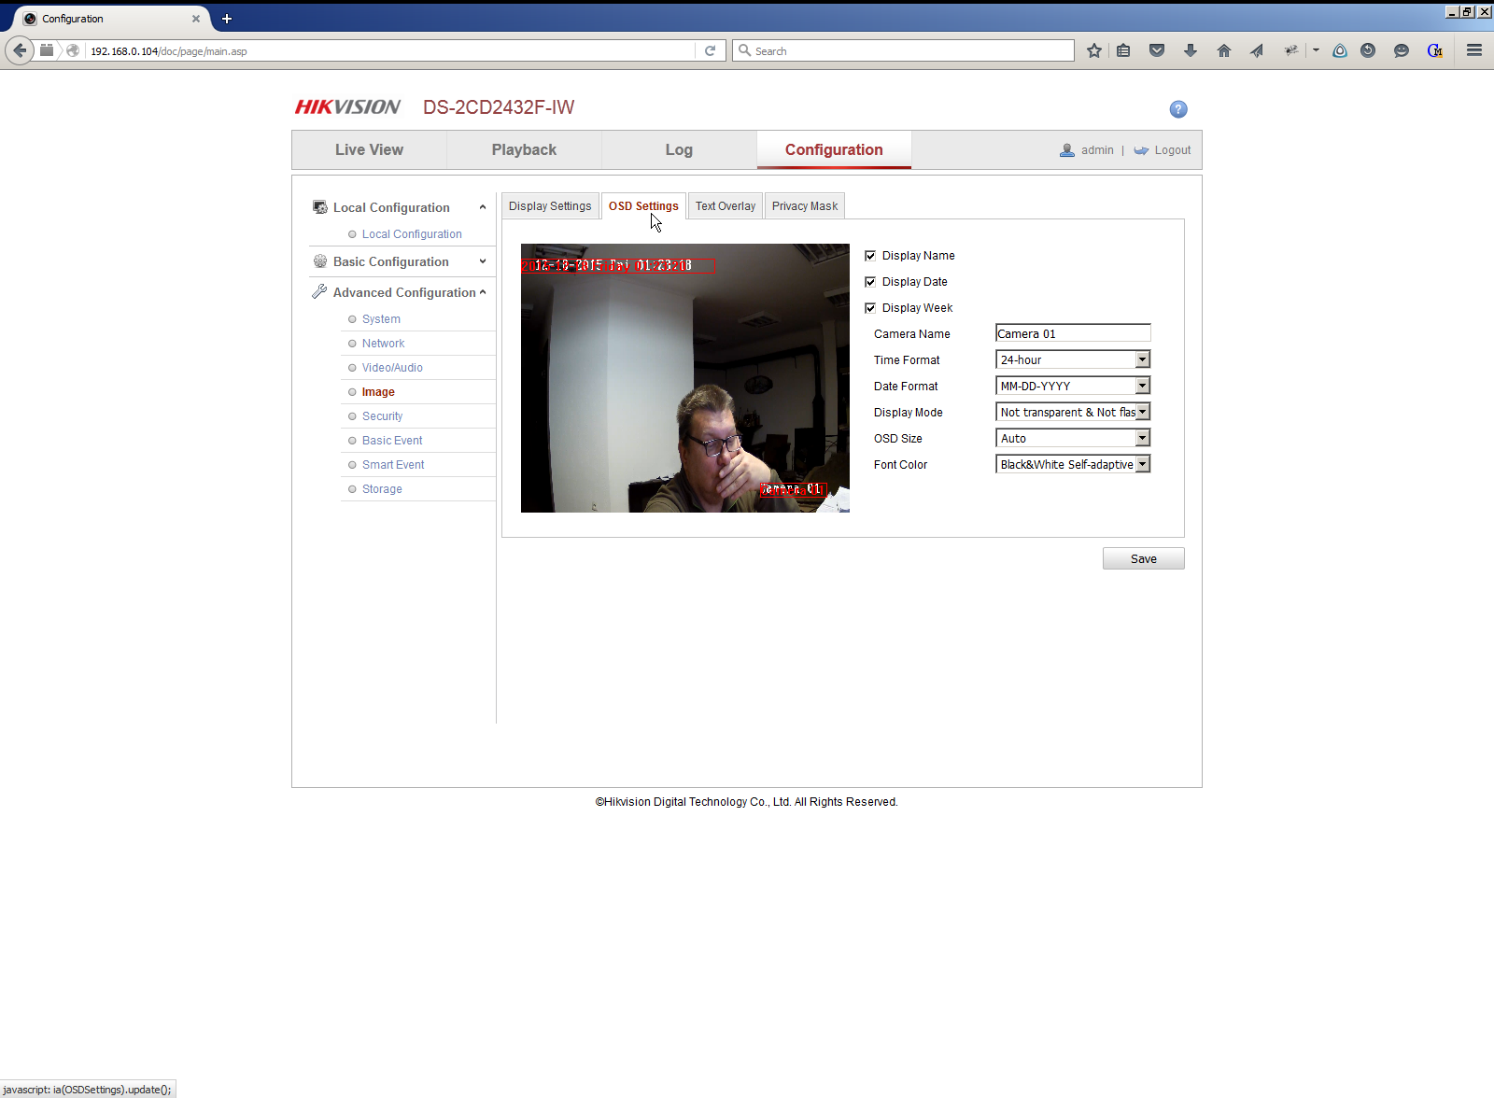Click the browser back arrow button
Screen dimensions: 1494x1098
tap(20, 50)
